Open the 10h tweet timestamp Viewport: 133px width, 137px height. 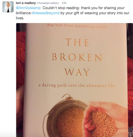pyautogui.click(x=64, y=3)
